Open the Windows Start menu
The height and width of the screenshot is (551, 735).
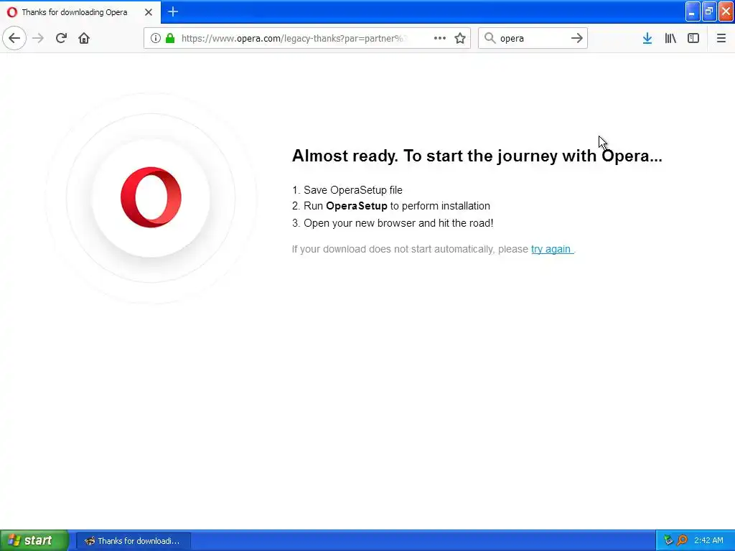pos(34,540)
